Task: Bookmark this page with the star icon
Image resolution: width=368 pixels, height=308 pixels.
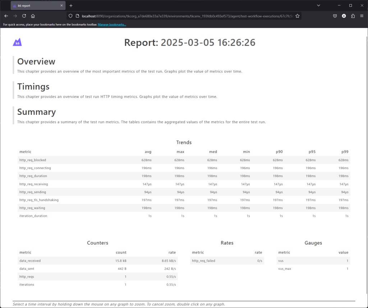Action: (x=297, y=16)
